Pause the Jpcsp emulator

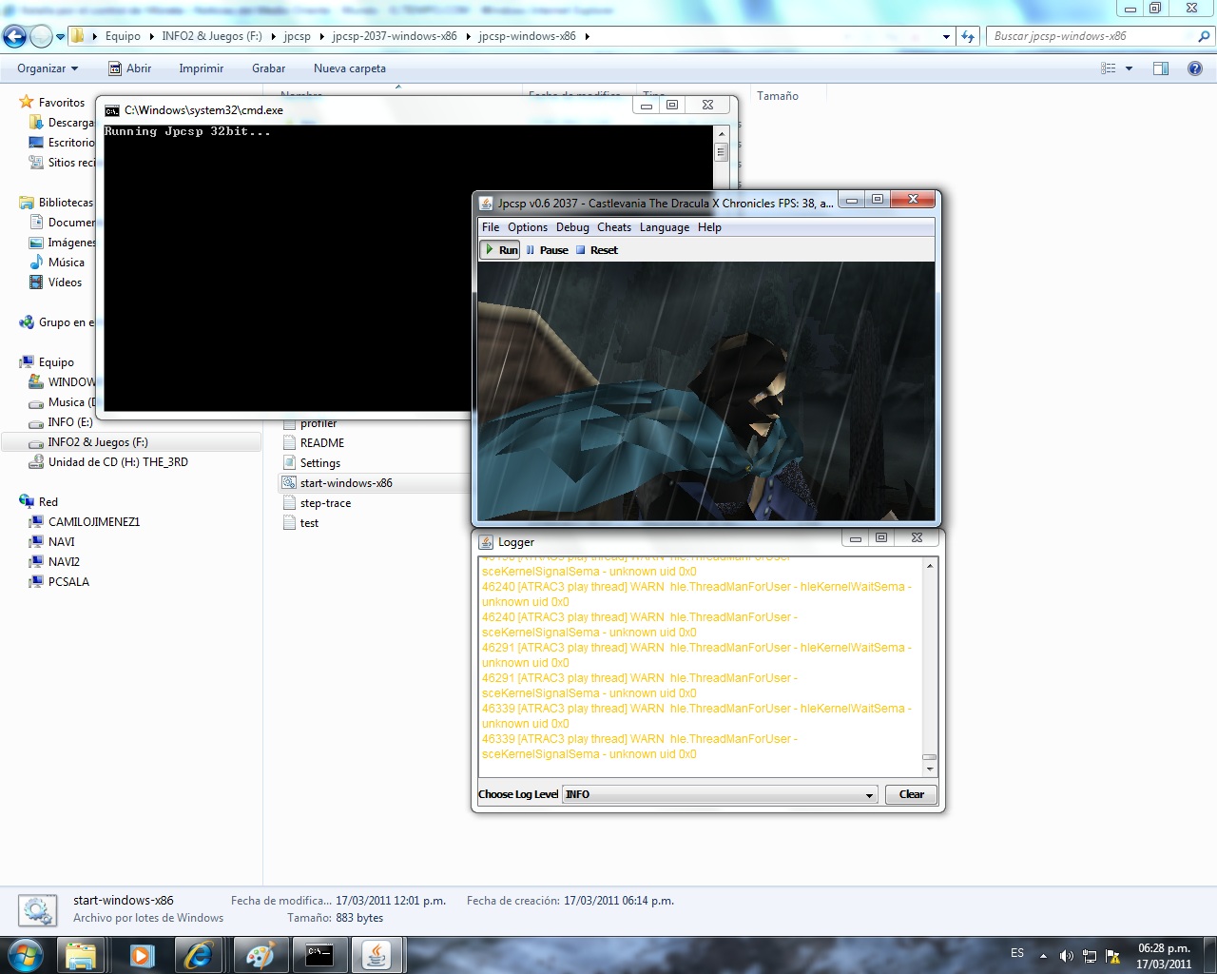click(x=548, y=250)
